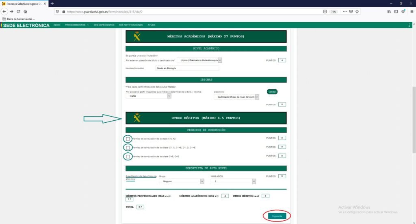Go back to the previous page
Viewport: 416px width, 224px height.
[x=4, y=12]
